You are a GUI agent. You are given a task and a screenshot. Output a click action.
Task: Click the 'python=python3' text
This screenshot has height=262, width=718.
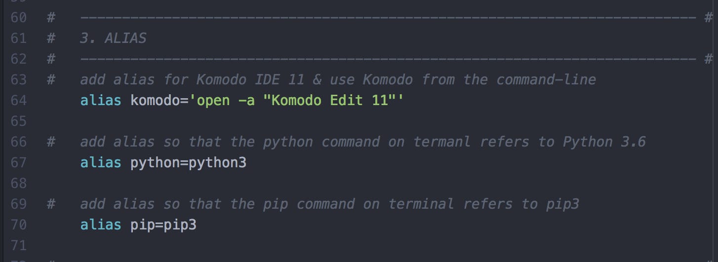(x=188, y=162)
